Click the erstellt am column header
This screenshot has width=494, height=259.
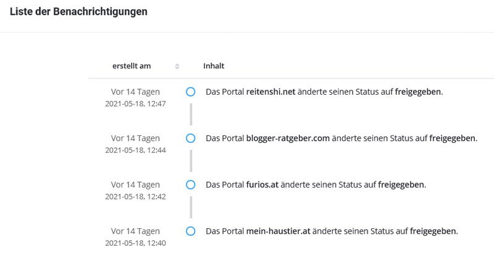(132, 66)
